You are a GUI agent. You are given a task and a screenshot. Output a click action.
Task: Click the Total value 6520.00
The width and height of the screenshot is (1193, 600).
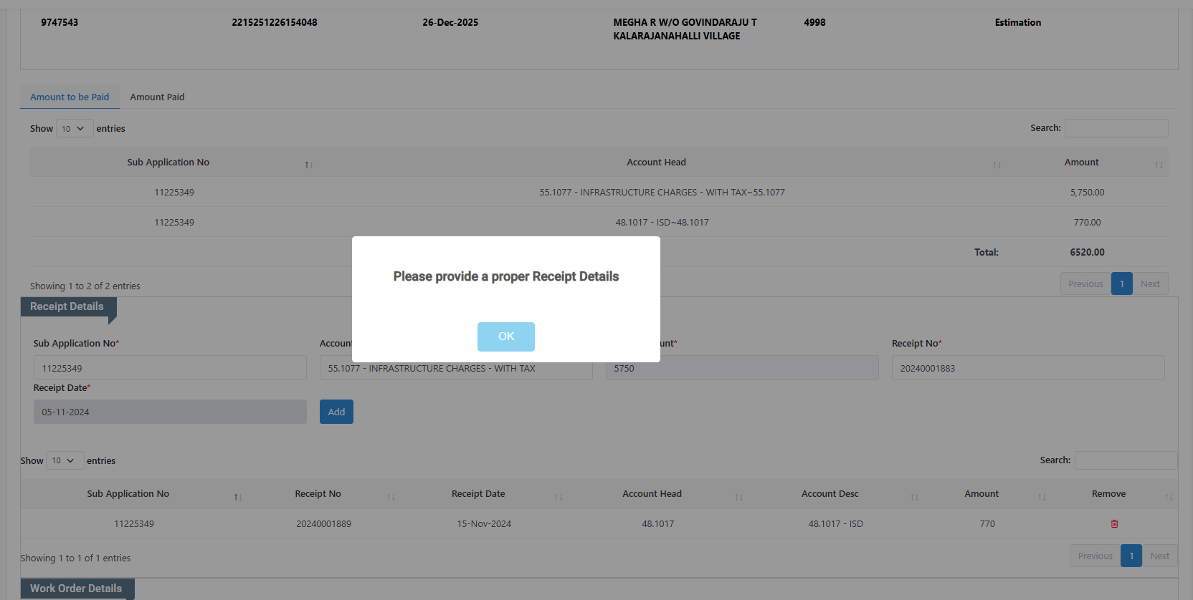click(x=1087, y=253)
